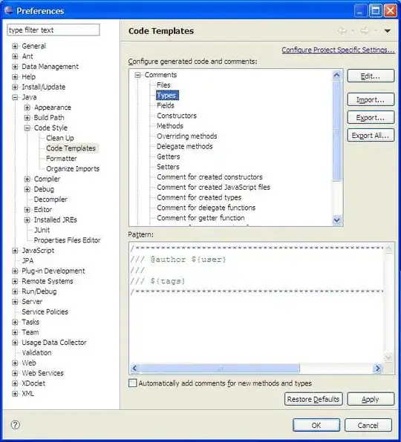Click the Cancel button
This screenshot has width=401, height=442.
[368, 425]
